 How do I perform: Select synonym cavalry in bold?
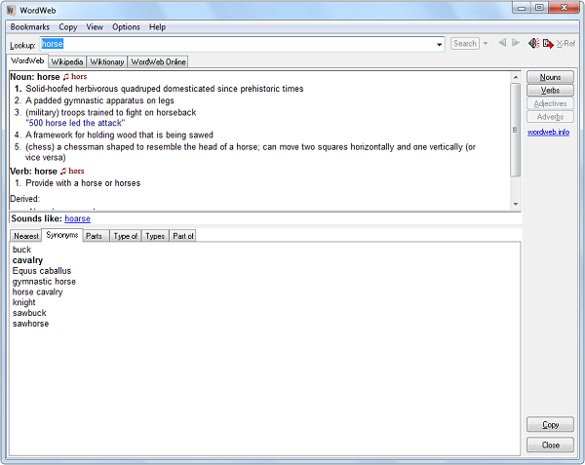tap(27, 260)
